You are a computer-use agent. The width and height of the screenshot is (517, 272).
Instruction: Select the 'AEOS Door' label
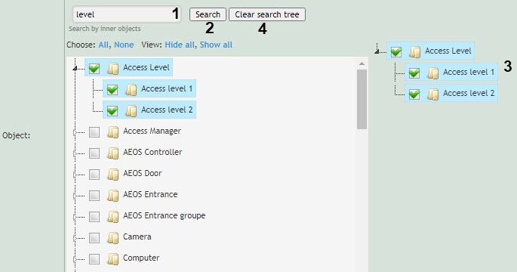[x=143, y=173]
